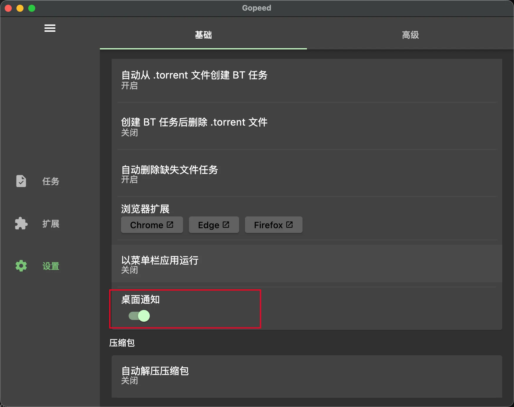Click the green macOS fullscreen window button
Image resolution: width=514 pixels, height=407 pixels.
tap(32, 8)
